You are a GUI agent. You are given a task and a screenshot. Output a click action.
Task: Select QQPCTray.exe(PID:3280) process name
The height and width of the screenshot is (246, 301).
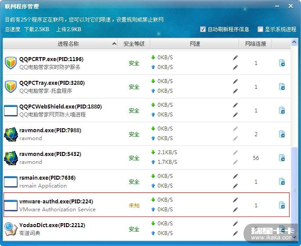click(52, 83)
